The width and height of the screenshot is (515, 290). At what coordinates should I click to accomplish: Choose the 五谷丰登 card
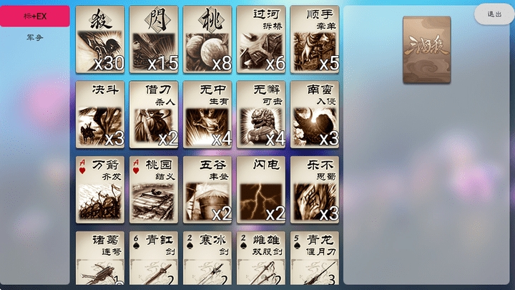coord(207,190)
